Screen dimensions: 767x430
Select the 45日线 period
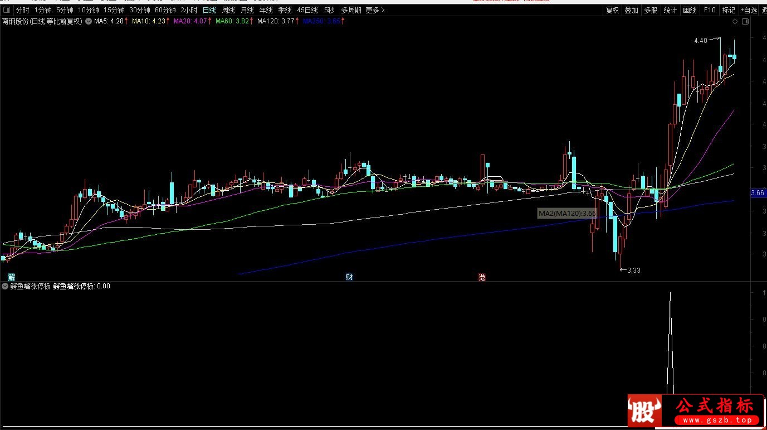(x=307, y=10)
